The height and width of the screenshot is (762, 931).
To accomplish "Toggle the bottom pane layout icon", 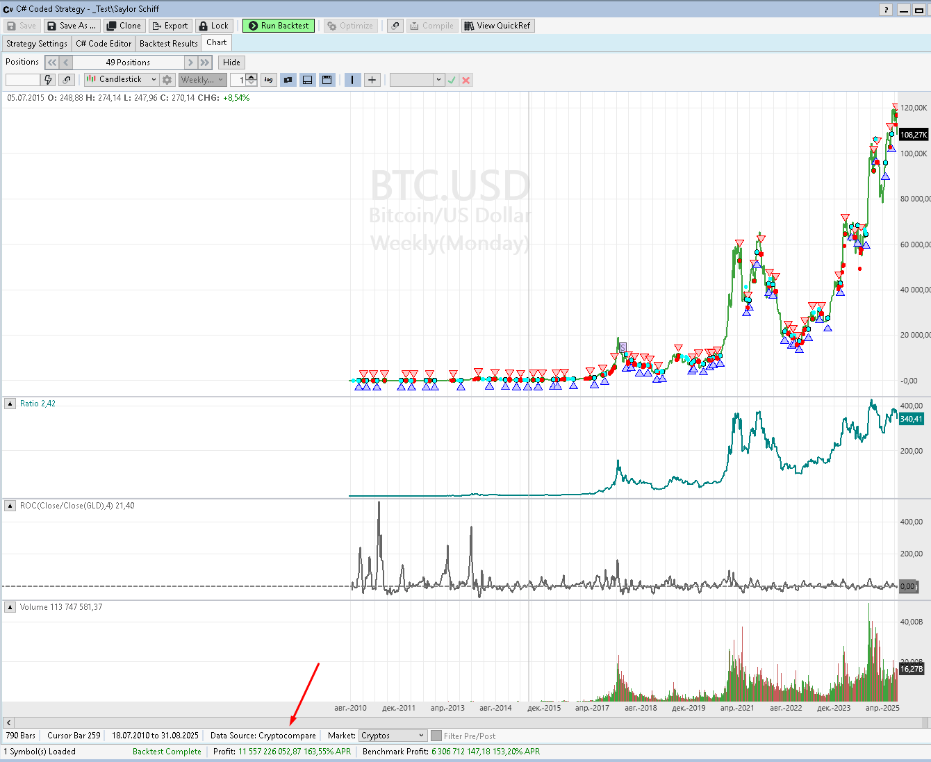I will pyautogui.click(x=308, y=80).
